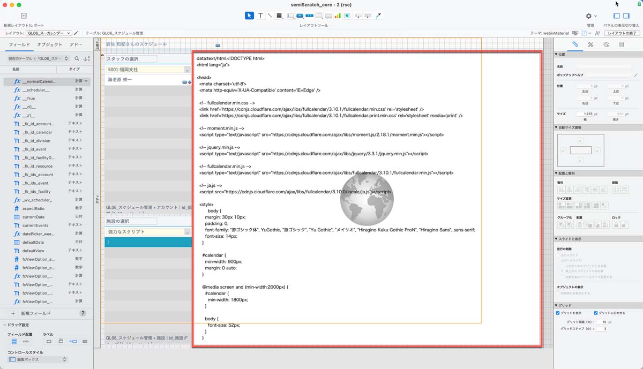Open the screen stencil dropdown arrow
The height and width of the screenshot is (369, 643).
(590, 33)
